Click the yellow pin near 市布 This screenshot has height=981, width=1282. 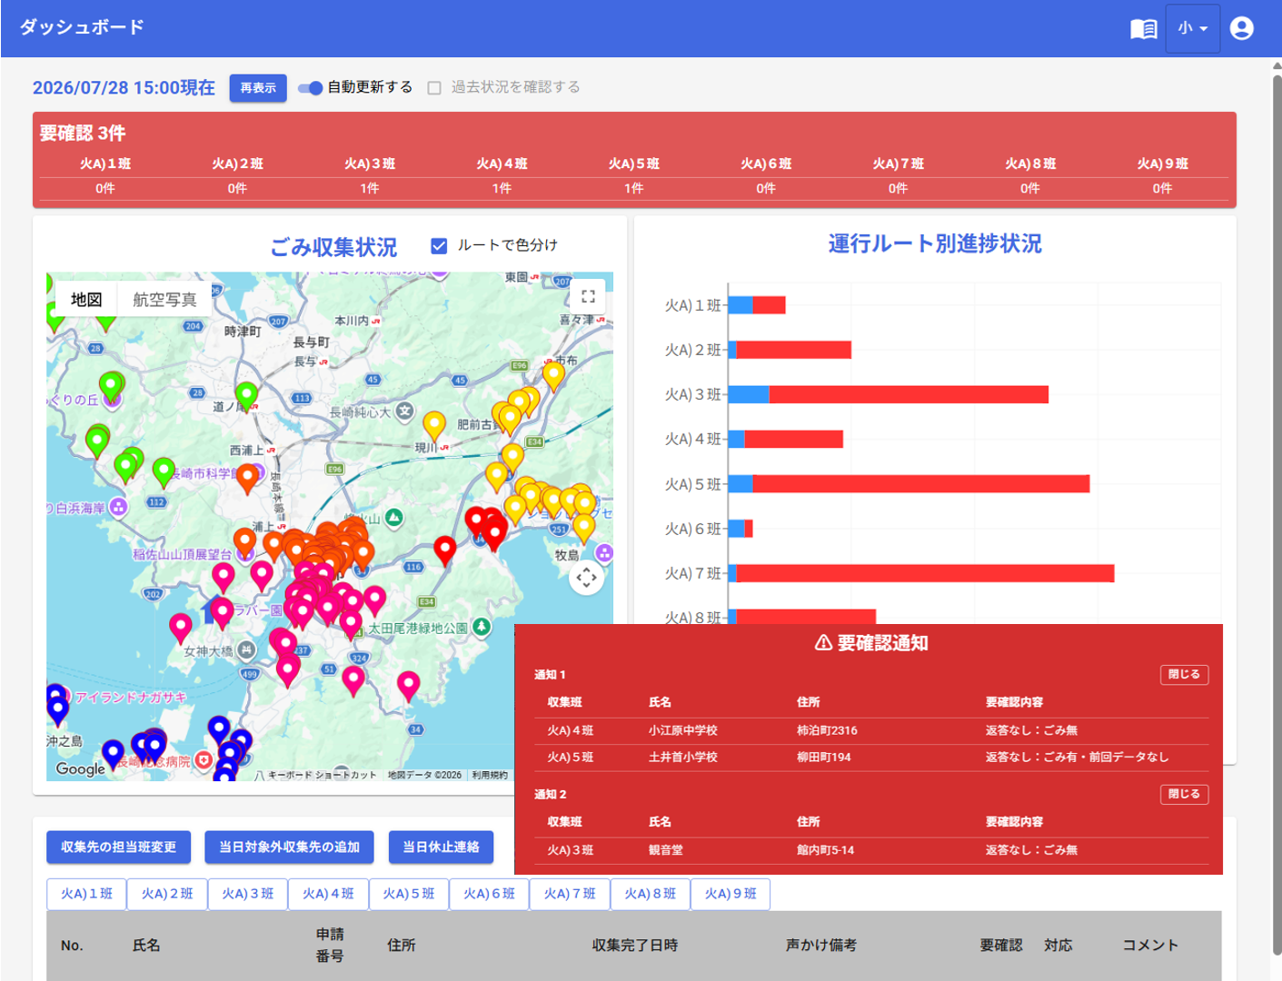553,376
